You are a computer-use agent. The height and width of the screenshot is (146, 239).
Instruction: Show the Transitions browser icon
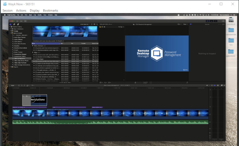coord(224,85)
